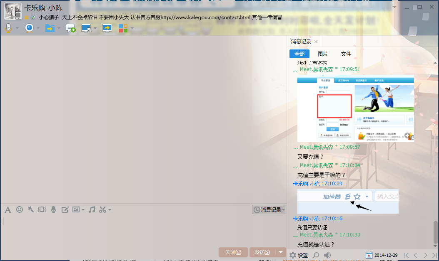Click the create discussion group icon
The width and height of the screenshot is (439, 261).
pos(70,28)
